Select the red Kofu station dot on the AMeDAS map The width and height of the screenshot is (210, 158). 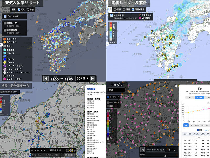[x=161, y=121]
